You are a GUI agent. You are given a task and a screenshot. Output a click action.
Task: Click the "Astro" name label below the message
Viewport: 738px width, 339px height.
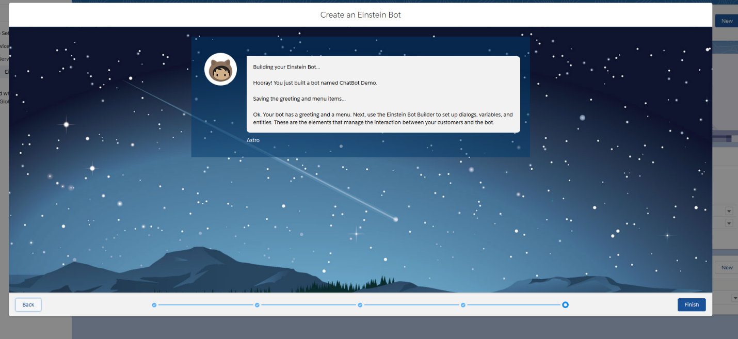click(x=253, y=140)
